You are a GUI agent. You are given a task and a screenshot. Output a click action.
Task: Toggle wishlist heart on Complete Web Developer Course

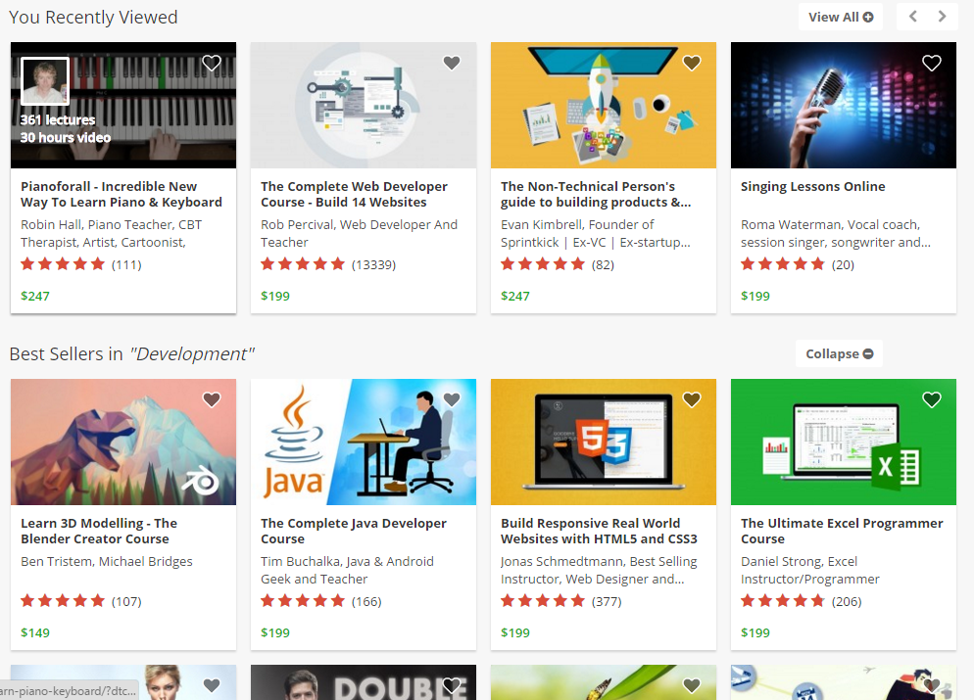point(452,64)
